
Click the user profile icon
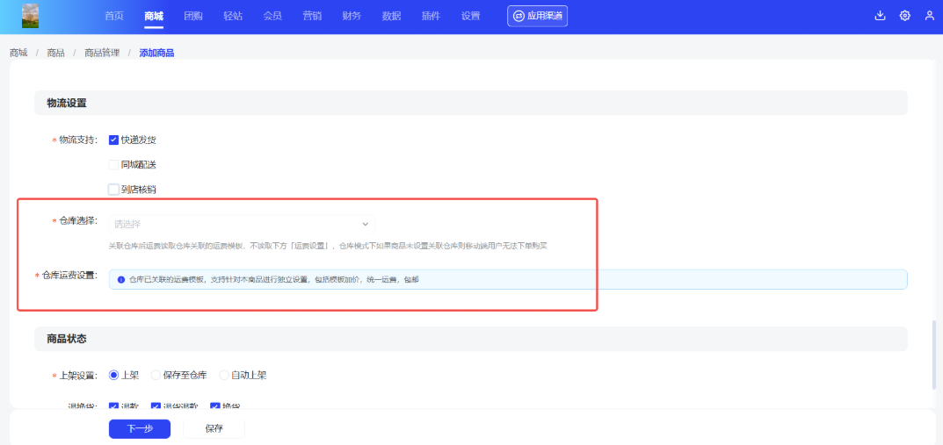[x=929, y=16]
